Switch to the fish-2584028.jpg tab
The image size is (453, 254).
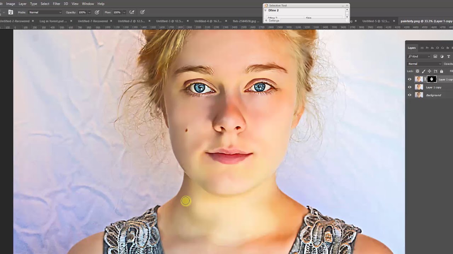coord(246,21)
